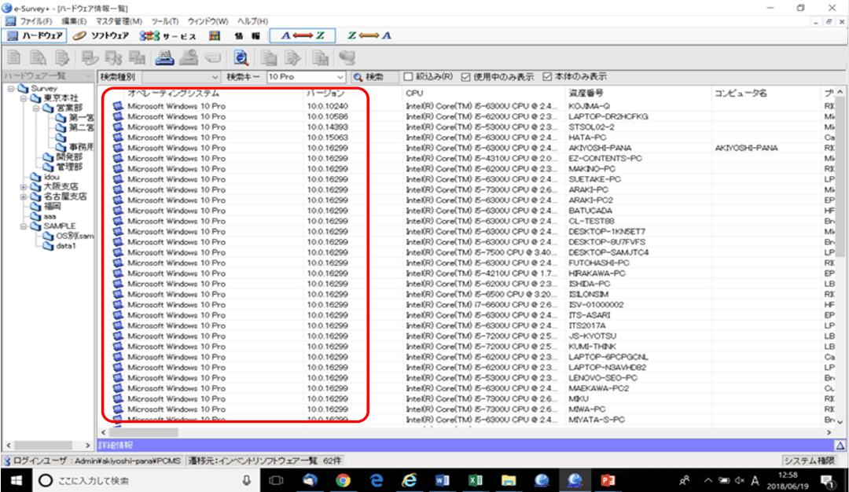Open the ヘルプ(H) menu

point(252,21)
